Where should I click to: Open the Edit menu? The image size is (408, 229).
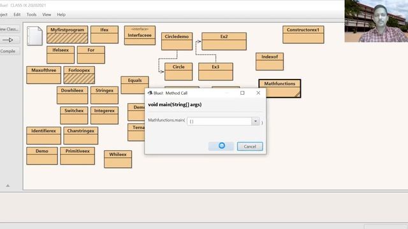point(17,15)
